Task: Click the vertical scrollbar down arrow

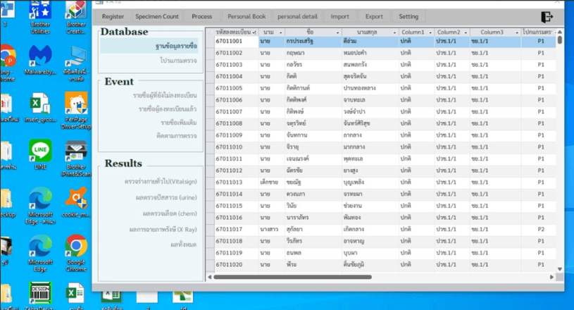Action: click(559, 269)
